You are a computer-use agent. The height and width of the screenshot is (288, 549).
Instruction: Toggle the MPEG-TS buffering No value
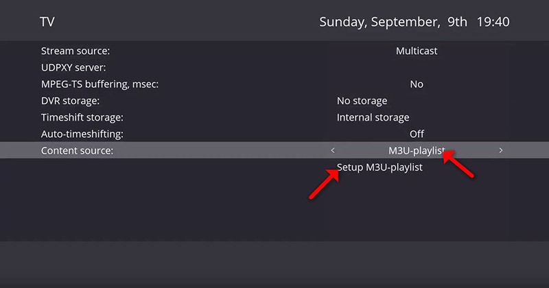pos(417,84)
